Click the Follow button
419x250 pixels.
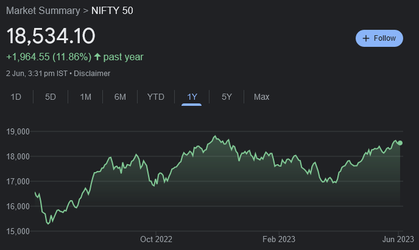click(379, 38)
